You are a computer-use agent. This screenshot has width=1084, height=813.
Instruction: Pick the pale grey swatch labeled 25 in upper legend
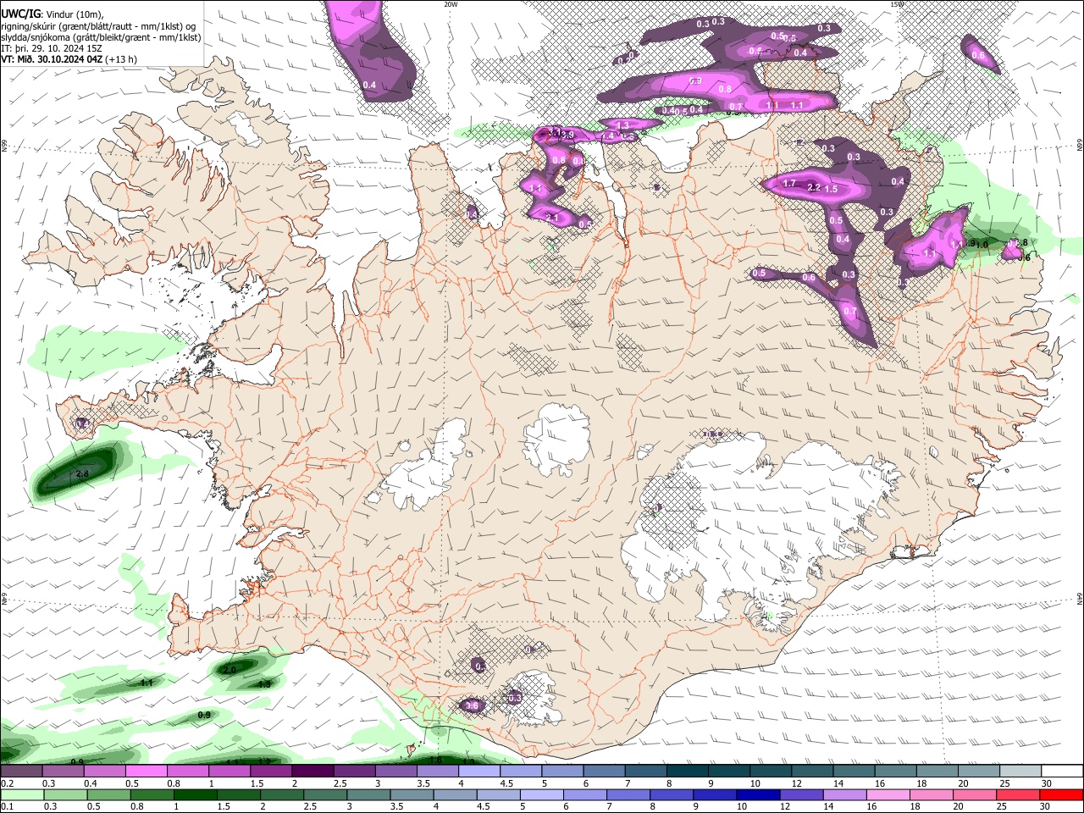click(x=1021, y=772)
